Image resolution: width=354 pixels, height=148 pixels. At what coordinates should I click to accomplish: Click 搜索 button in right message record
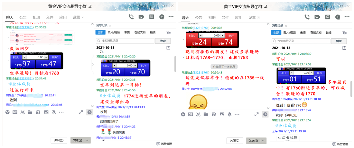coord(339,41)
